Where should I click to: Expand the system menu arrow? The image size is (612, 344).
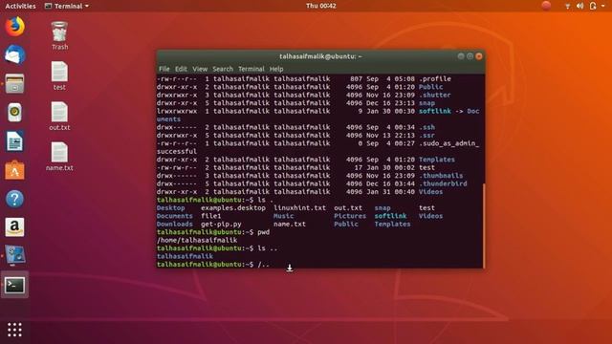(x=603, y=7)
